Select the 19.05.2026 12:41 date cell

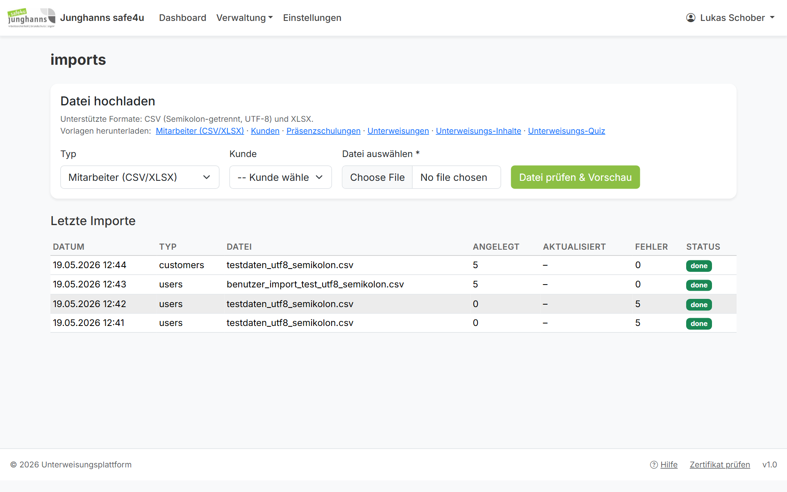pos(89,323)
